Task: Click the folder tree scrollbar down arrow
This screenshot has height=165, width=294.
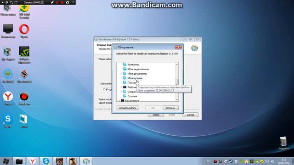Action: tap(176, 100)
